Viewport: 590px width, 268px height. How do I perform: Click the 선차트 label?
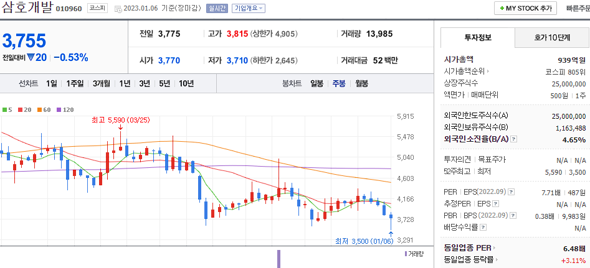click(x=28, y=84)
